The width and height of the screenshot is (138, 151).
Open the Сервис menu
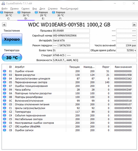[25, 9]
